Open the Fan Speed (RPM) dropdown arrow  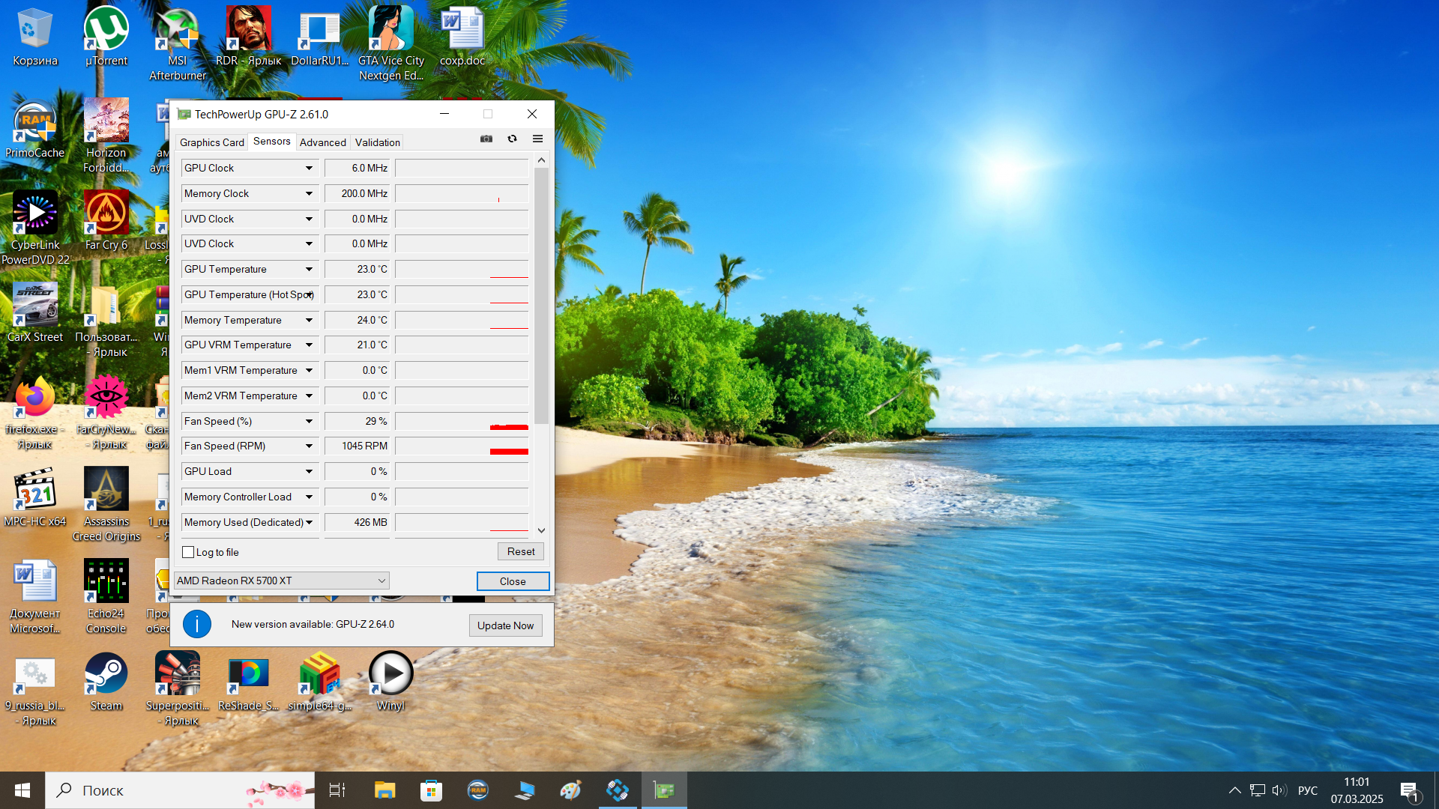pos(309,446)
